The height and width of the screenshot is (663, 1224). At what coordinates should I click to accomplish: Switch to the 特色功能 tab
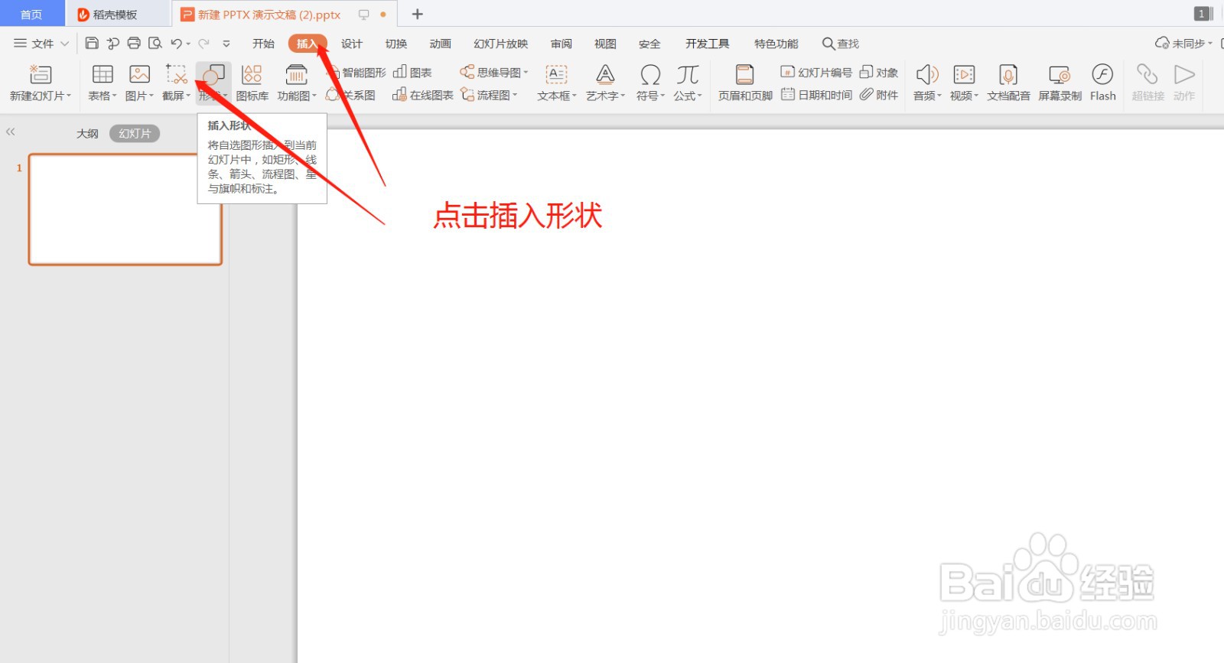point(776,44)
